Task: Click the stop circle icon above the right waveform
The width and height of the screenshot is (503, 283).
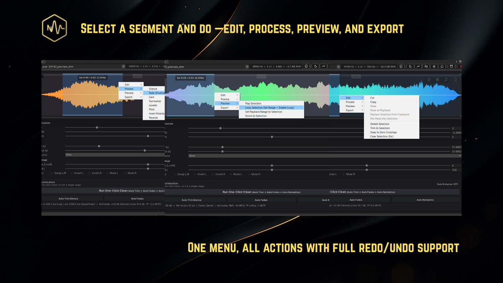Action: pyautogui.click(x=438, y=80)
